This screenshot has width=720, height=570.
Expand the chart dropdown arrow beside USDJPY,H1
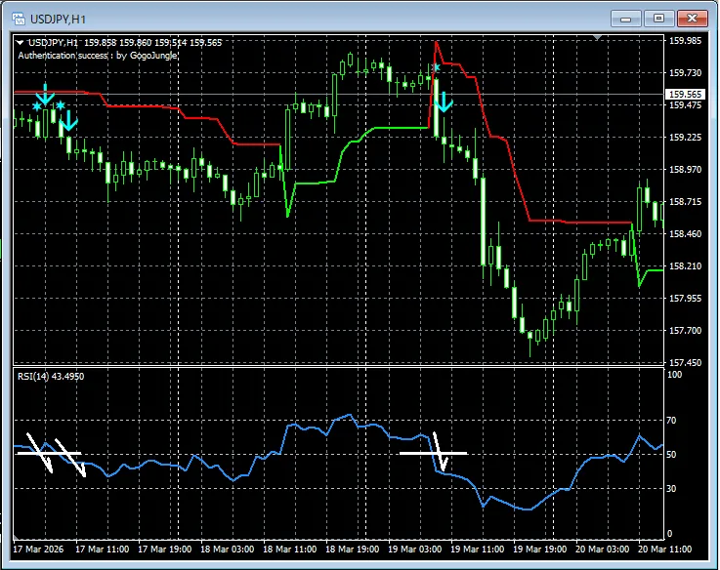(x=21, y=43)
